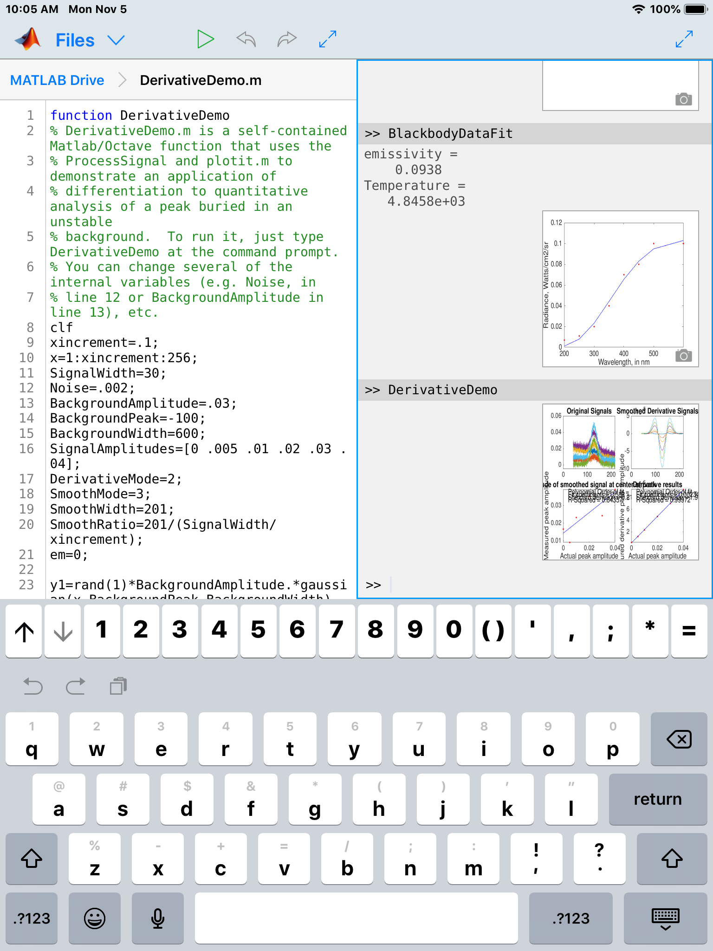
Task: Click the undo arrow in top toolbar
Action: tap(246, 39)
